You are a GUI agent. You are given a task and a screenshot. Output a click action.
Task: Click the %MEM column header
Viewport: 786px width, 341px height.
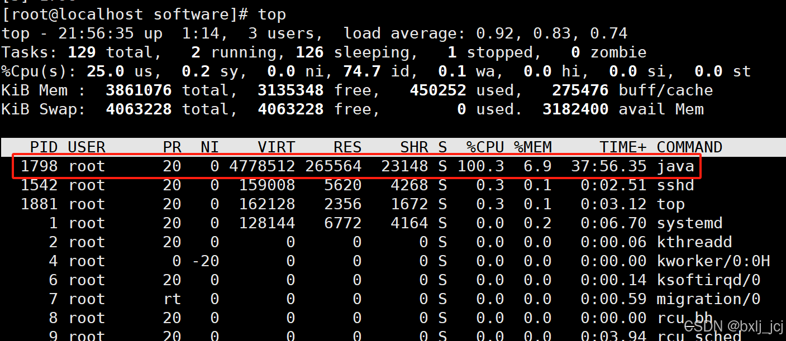click(x=533, y=147)
